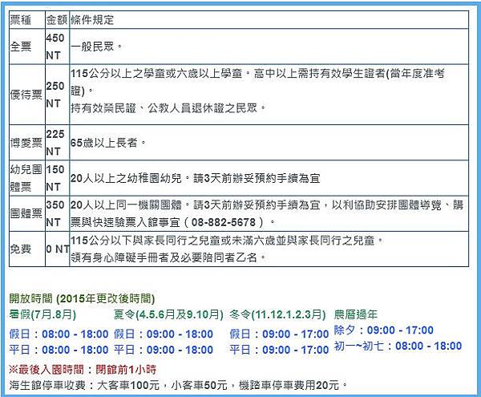Select the 350 NT price cell

[57, 213]
